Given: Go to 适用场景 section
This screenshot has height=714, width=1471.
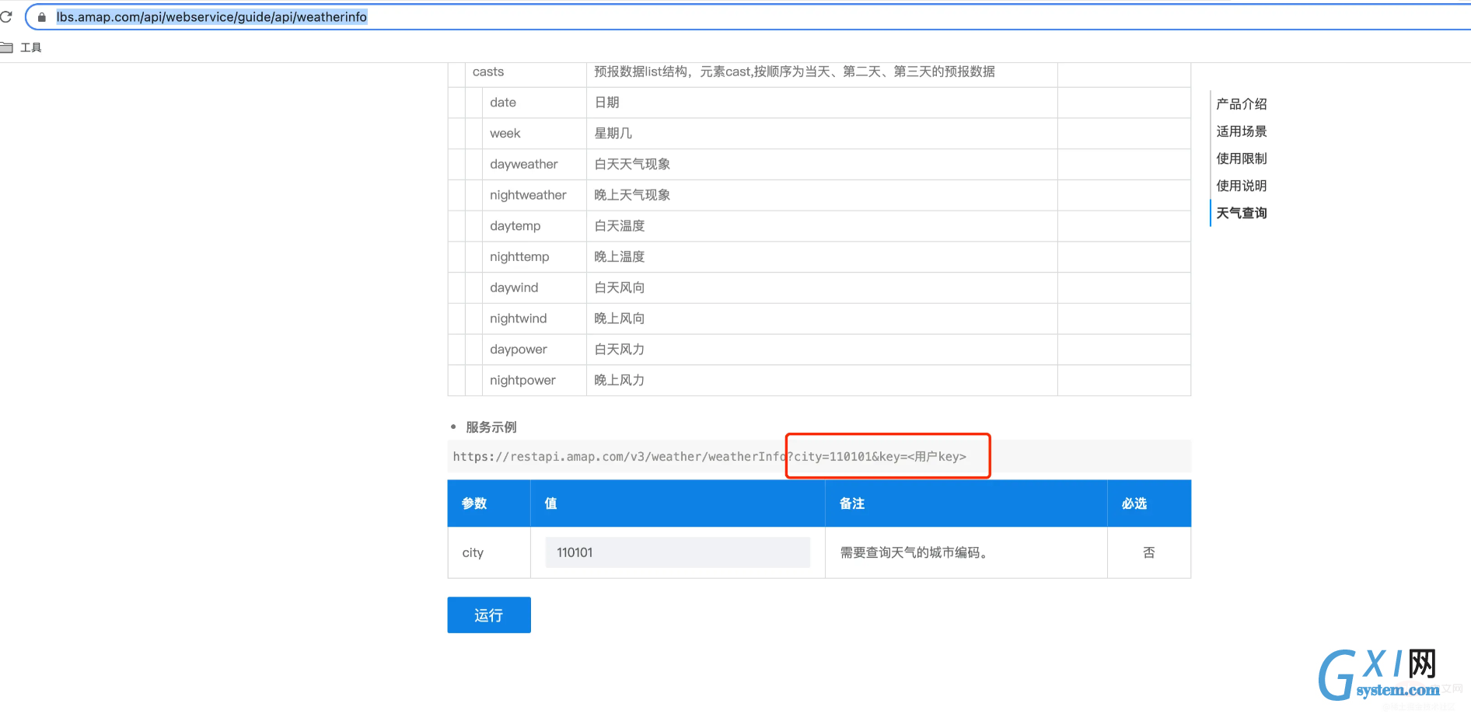Looking at the screenshot, I should [1242, 131].
